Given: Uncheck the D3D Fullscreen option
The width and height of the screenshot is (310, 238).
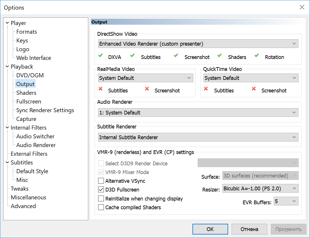Looking at the screenshot, I should tap(101, 189).
